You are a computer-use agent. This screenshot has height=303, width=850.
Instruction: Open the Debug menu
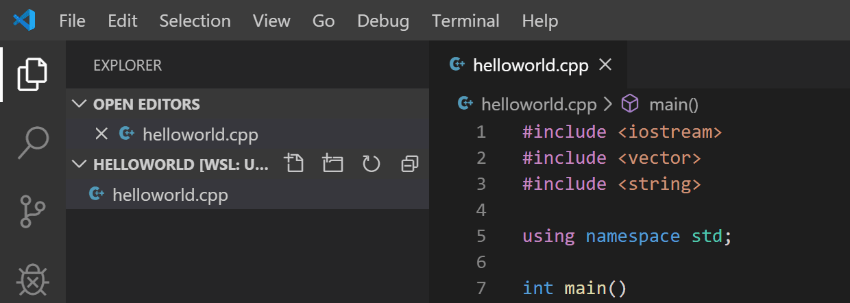pyautogui.click(x=383, y=21)
